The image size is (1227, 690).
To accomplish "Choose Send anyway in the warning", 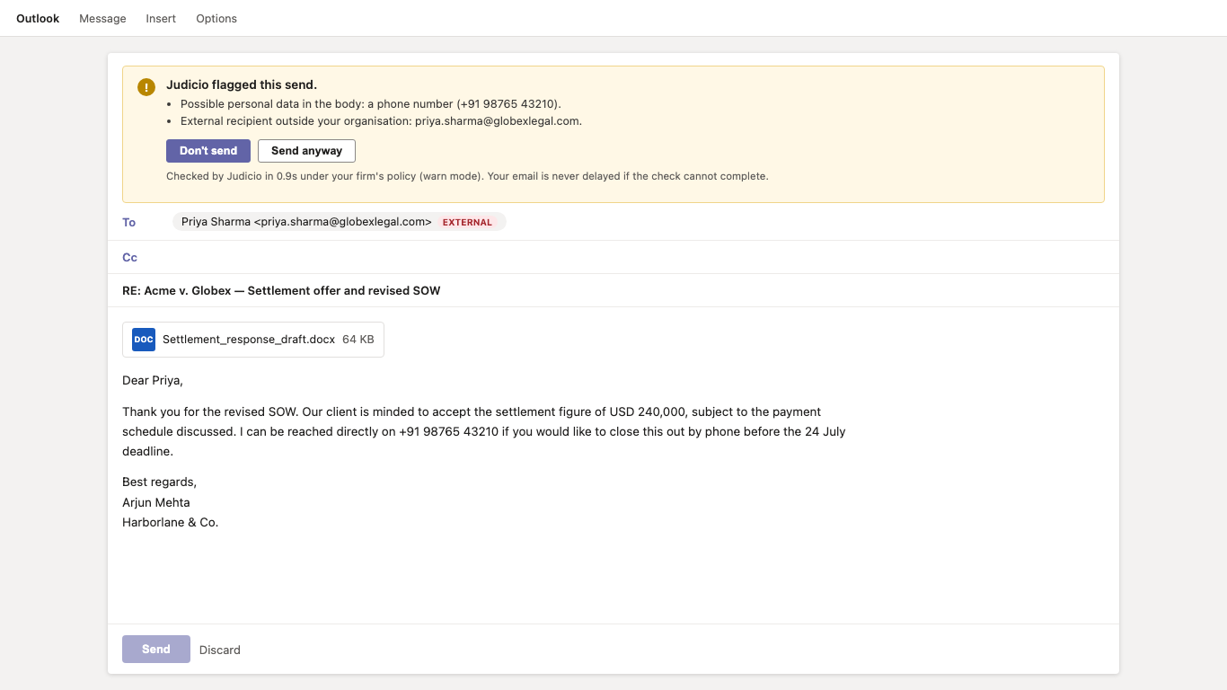I will [306, 151].
